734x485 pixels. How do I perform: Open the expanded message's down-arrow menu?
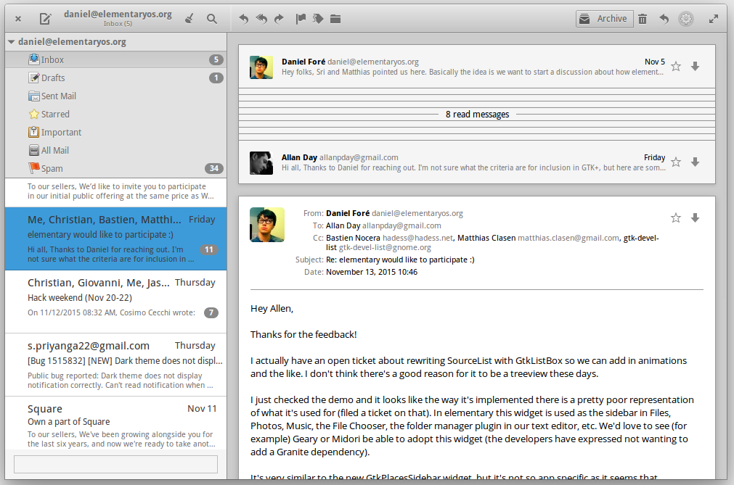695,217
